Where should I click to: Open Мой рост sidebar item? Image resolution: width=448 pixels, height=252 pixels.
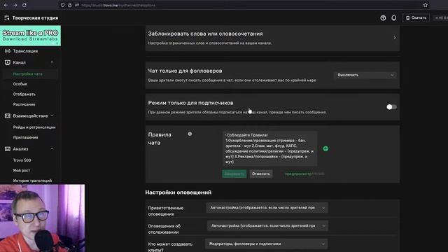tap(22, 170)
